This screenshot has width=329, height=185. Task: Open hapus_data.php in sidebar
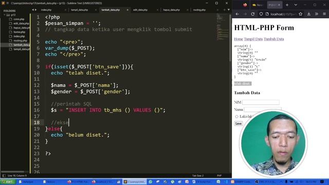(x=22, y=28)
